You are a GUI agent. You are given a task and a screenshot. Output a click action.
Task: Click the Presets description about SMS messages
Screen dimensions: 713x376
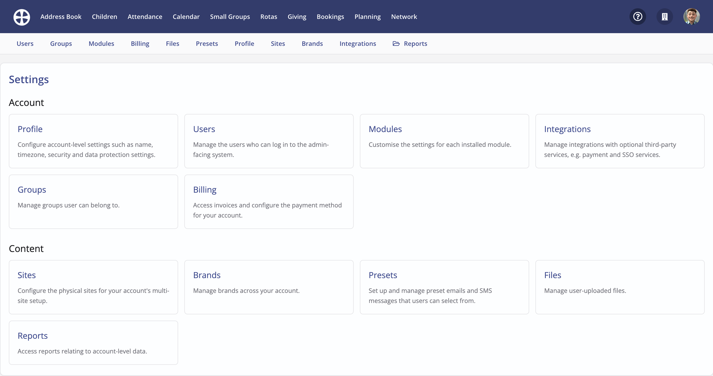(x=430, y=295)
